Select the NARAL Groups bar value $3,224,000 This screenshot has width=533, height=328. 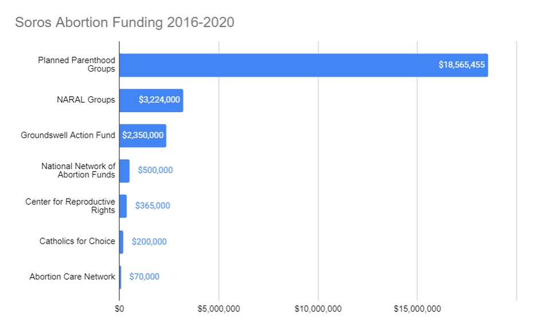[159, 100]
